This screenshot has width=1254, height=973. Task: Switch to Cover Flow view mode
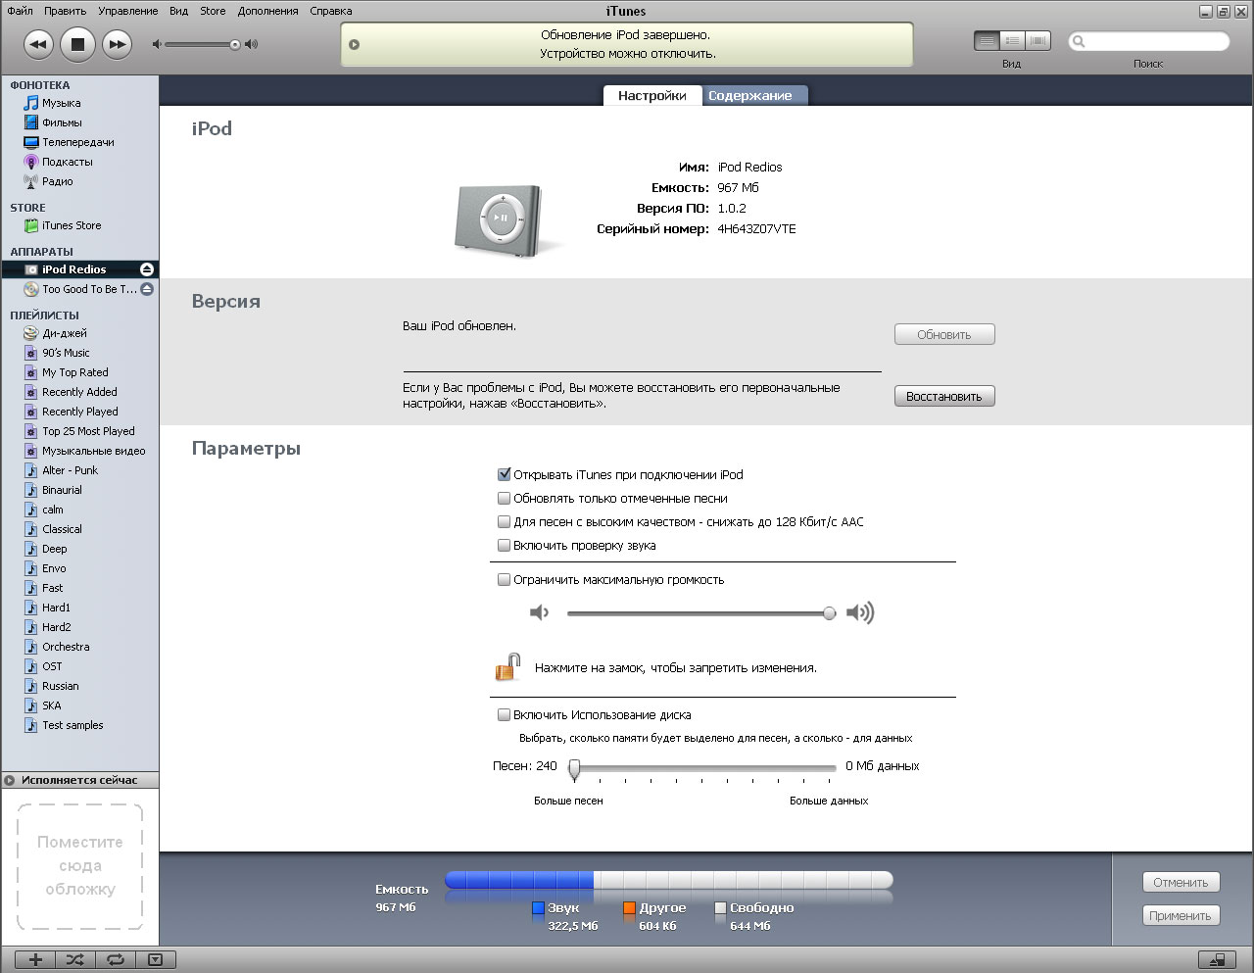pos(1037,41)
